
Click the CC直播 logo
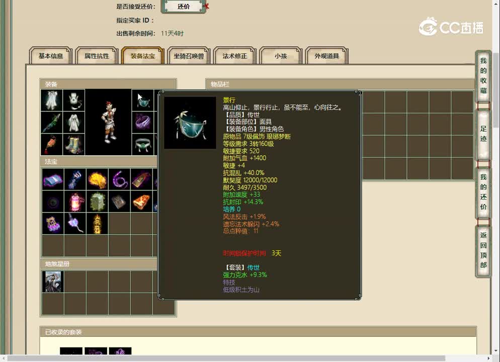point(451,29)
